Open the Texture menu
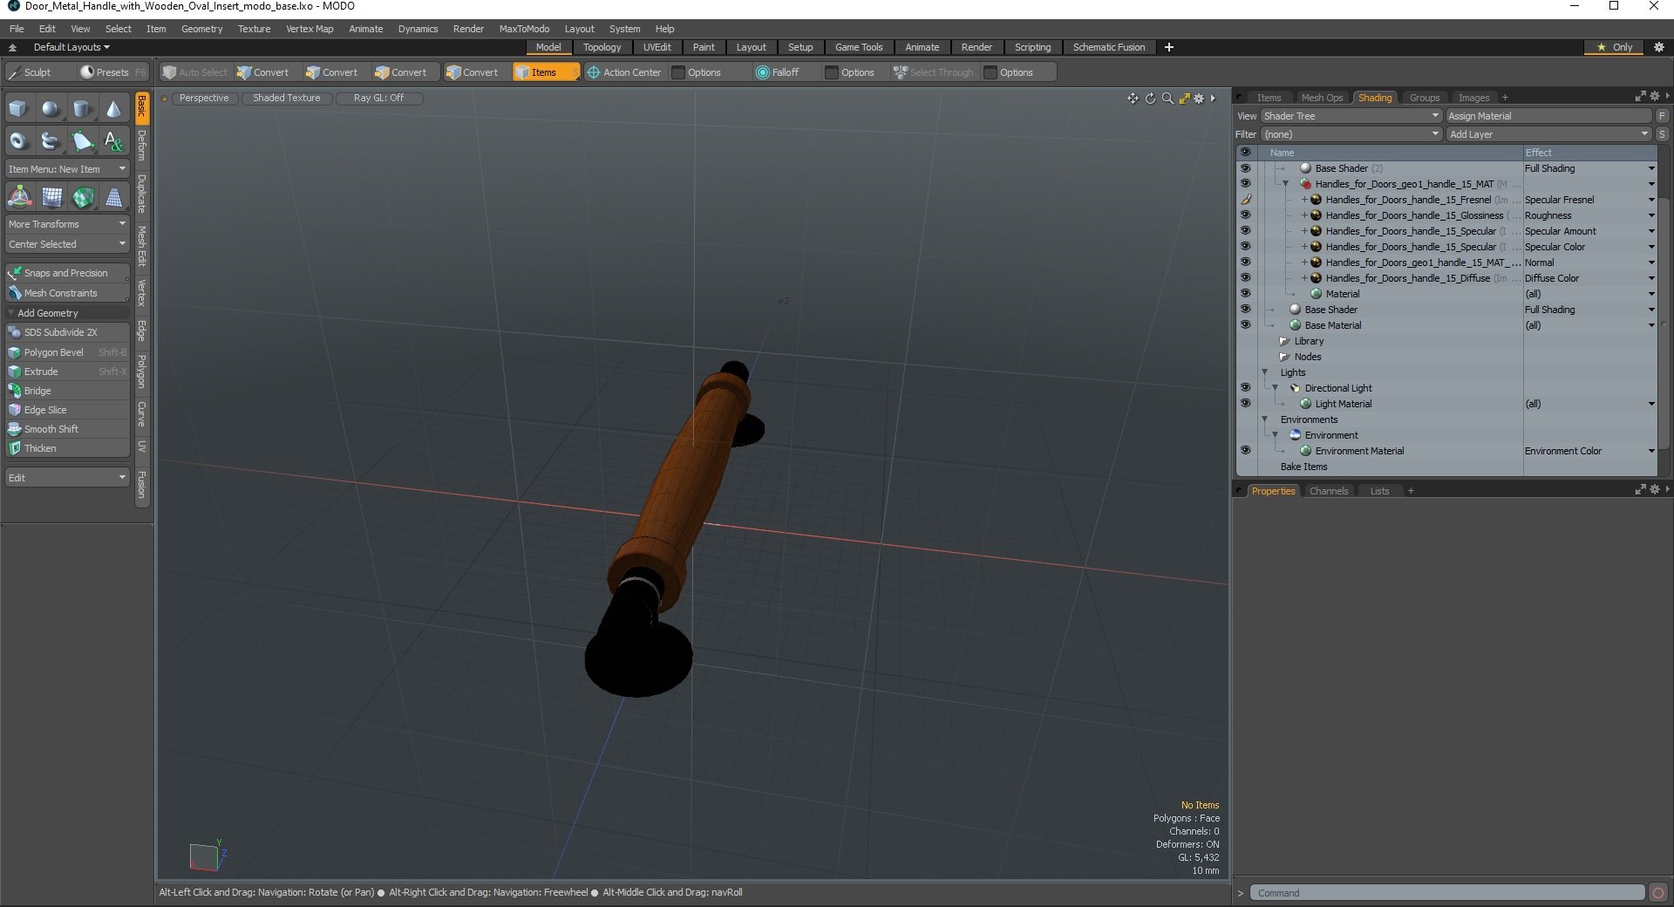The width and height of the screenshot is (1674, 907). tap(254, 29)
